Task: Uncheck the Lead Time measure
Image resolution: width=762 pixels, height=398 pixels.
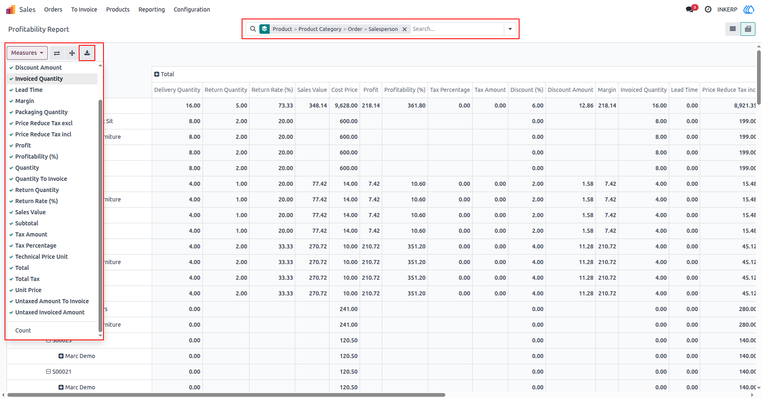Action: point(52,90)
